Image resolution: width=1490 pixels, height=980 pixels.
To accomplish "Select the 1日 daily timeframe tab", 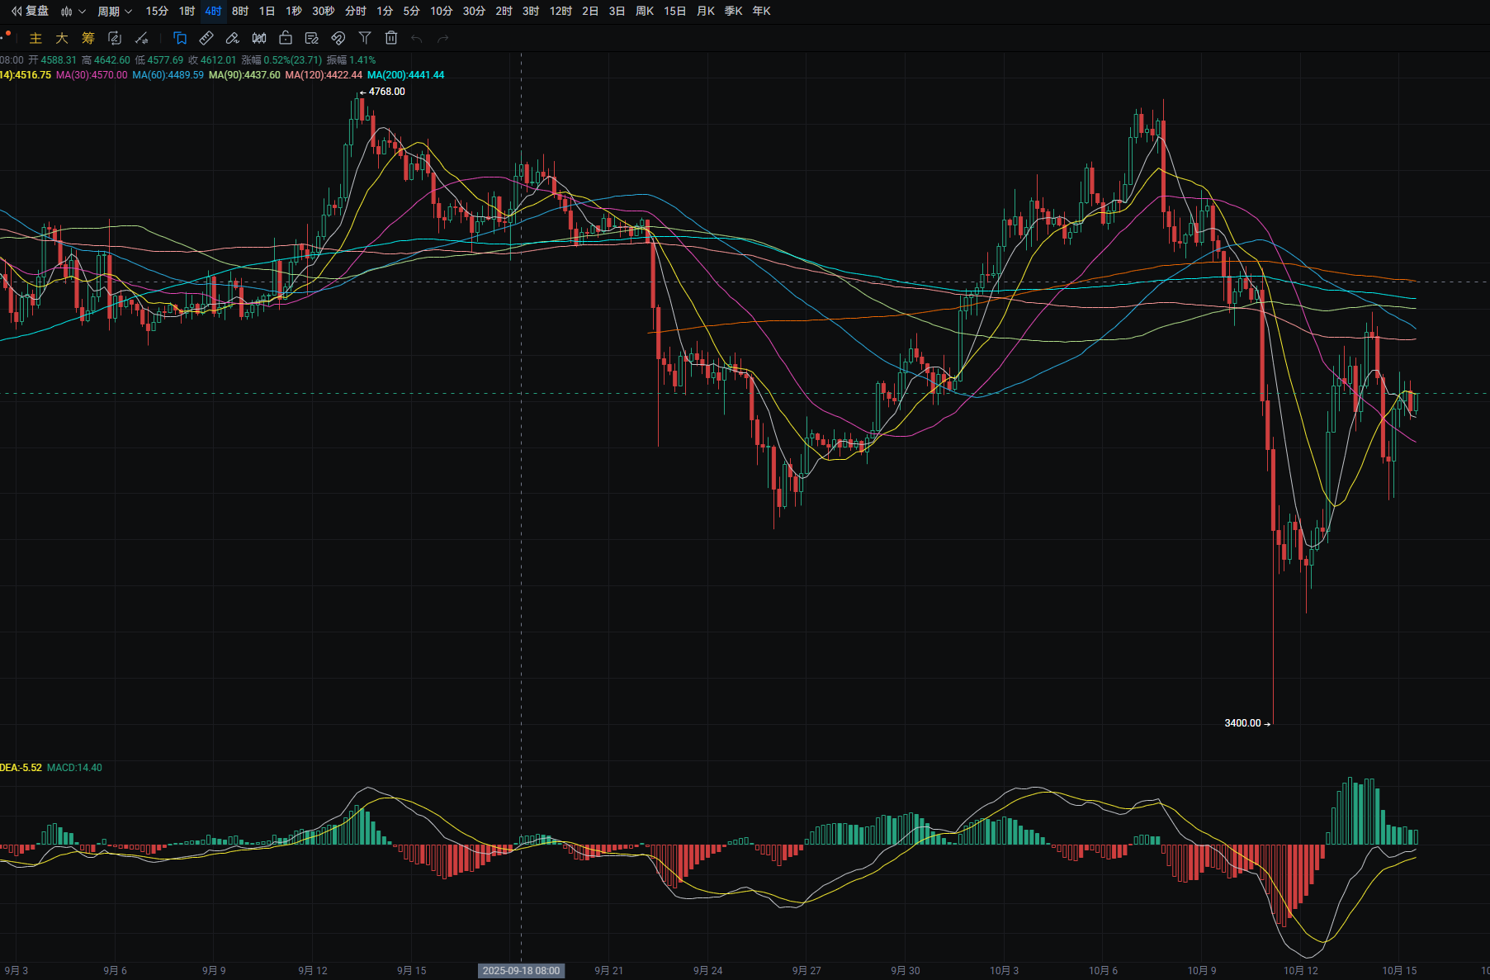I will pos(267,12).
